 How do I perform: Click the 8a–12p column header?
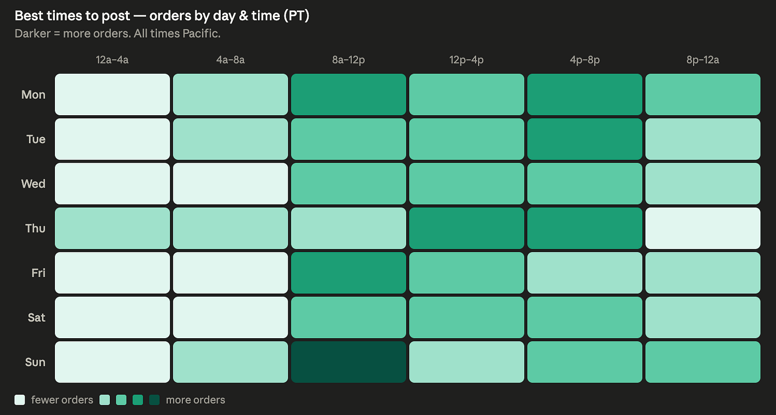coord(349,60)
